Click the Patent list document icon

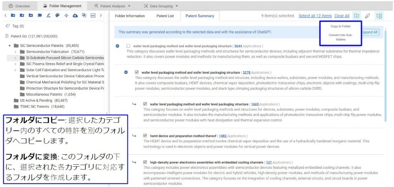[7, 36]
